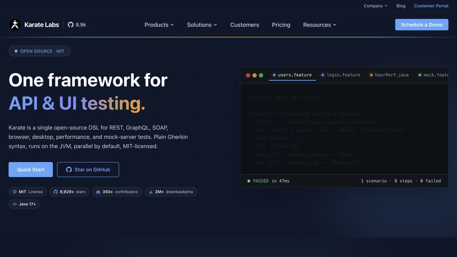The width and height of the screenshot is (457, 257).
Task: Expand the Company dropdown in the top bar
Action: point(376,6)
